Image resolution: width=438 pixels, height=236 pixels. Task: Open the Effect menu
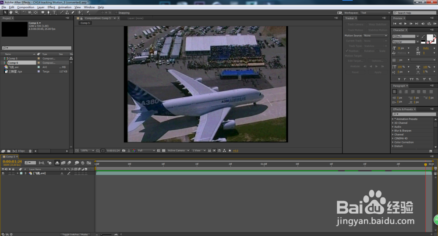point(51,7)
